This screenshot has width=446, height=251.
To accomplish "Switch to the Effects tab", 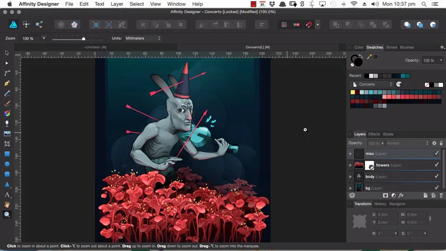I will 374,134.
